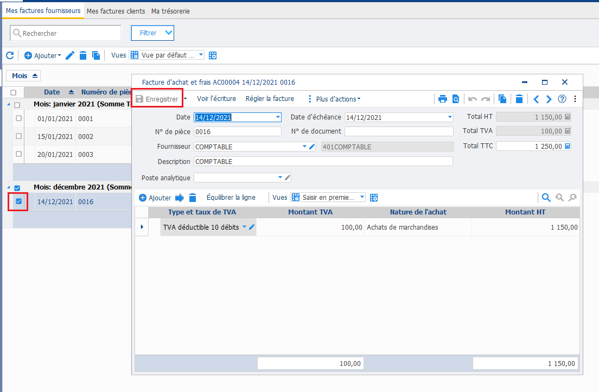Open Ajouter dropdown in main toolbar
This screenshot has width=599, height=392.
point(42,55)
